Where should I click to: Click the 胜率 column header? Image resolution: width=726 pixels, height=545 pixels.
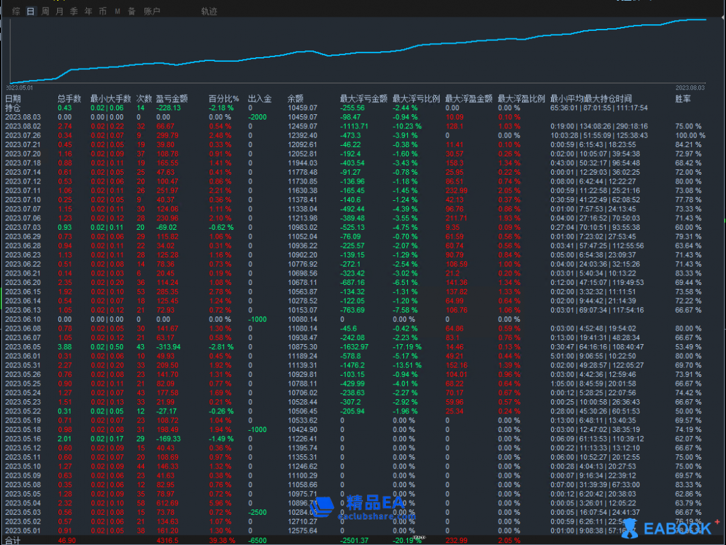(682, 99)
